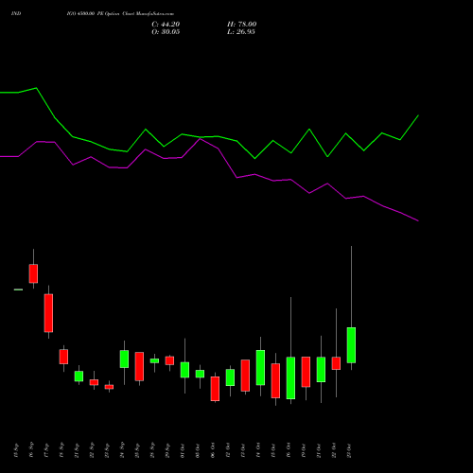Select the 29 Sep date label
This screenshot has height=473, width=473.
tap(167, 450)
